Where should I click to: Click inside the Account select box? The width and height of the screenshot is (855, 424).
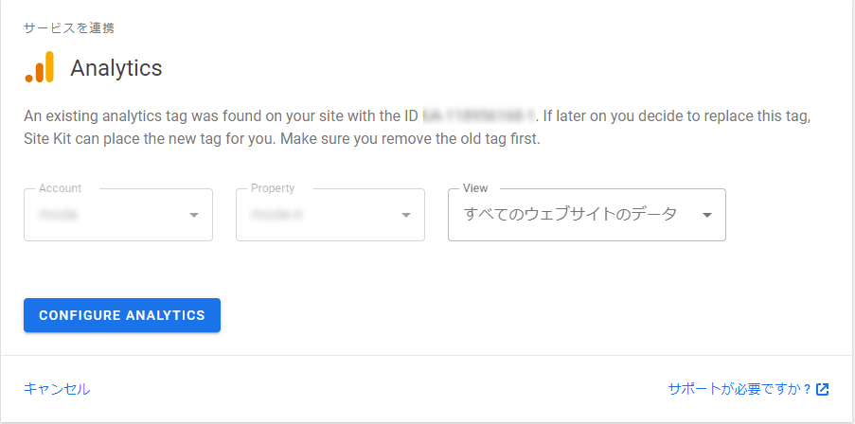118,215
